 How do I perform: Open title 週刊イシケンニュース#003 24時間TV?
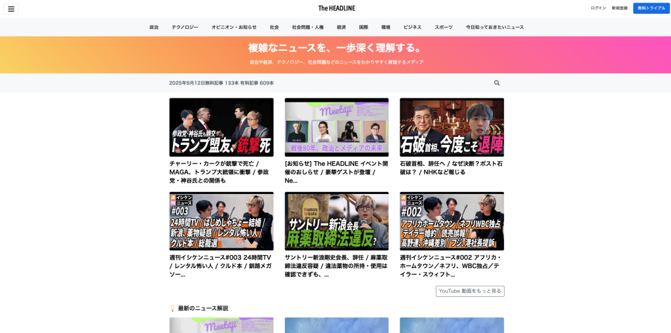[220, 265]
